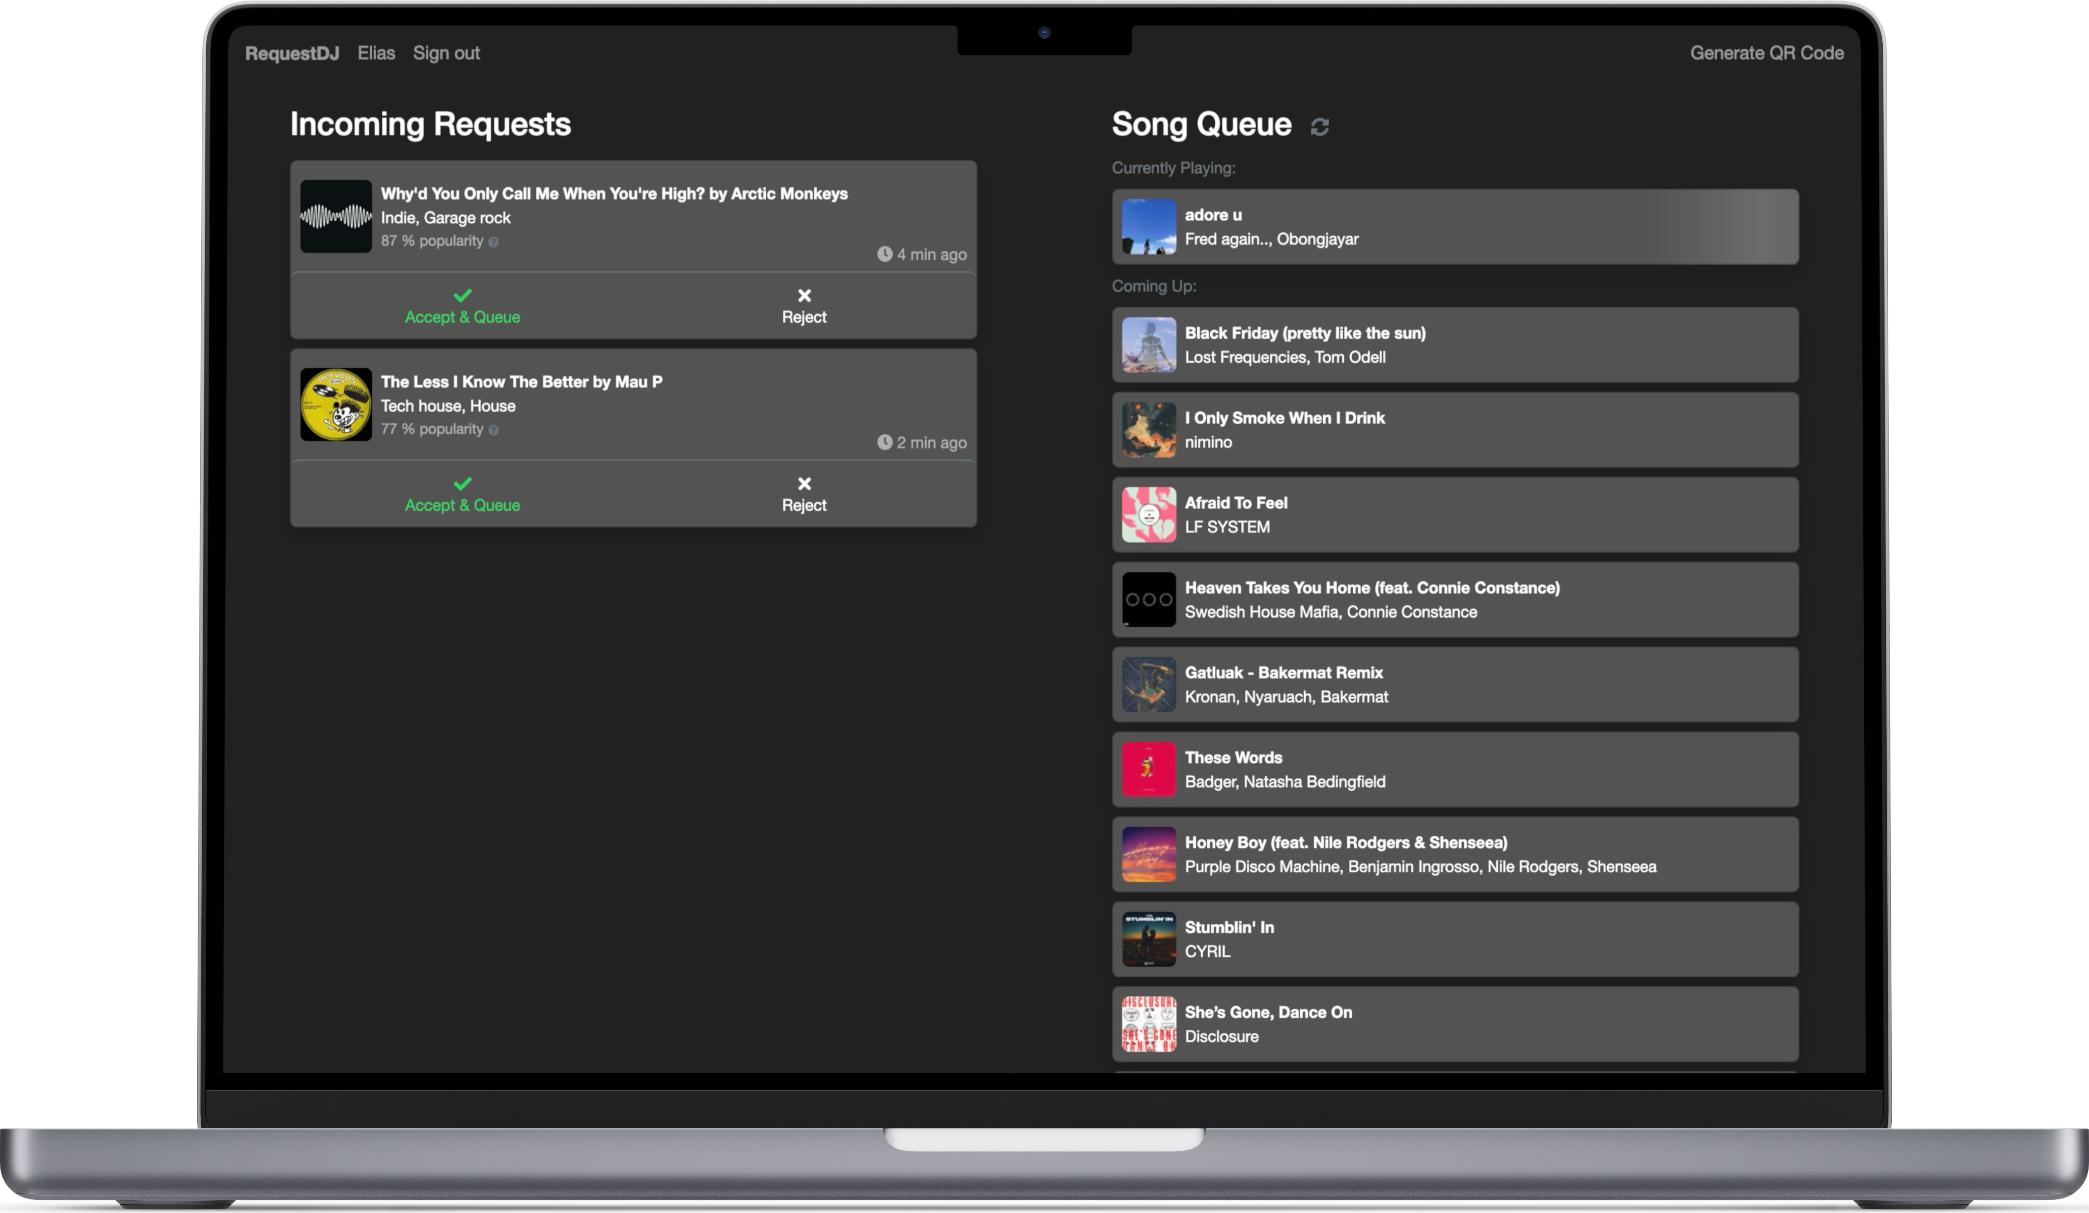This screenshot has height=1213, width=2089.
Task: Open the RequestDJ home link
Action: [x=292, y=53]
